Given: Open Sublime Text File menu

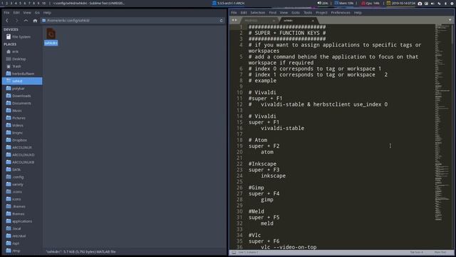Looking at the screenshot, I should coord(234,13).
